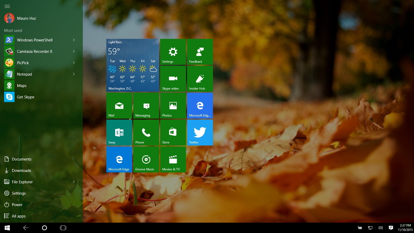
Task: Launch the Sway tile
Action: 119,133
